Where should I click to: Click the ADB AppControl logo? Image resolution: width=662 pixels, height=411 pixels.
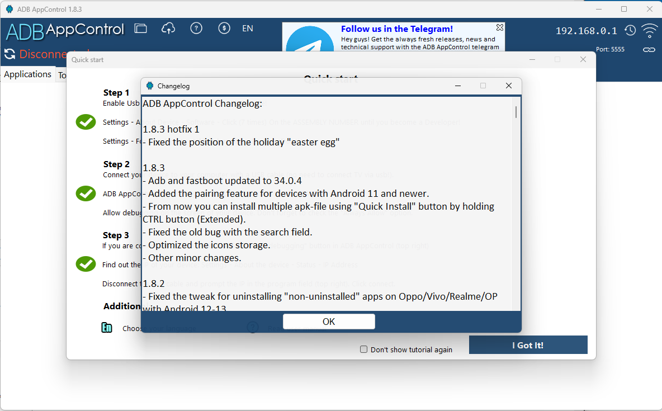pos(65,31)
